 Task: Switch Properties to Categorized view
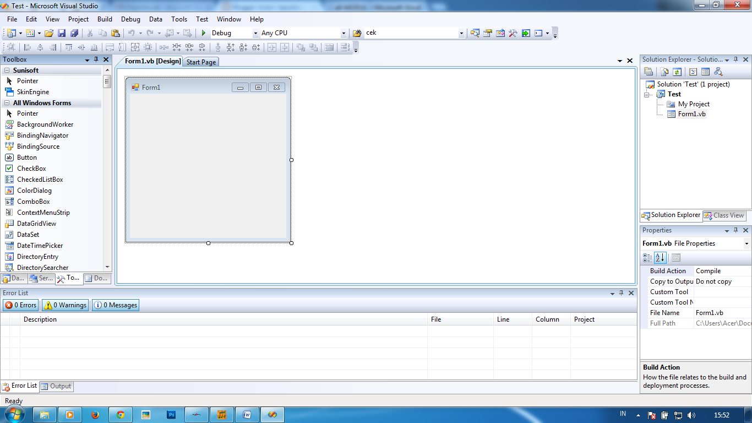tap(648, 258)
